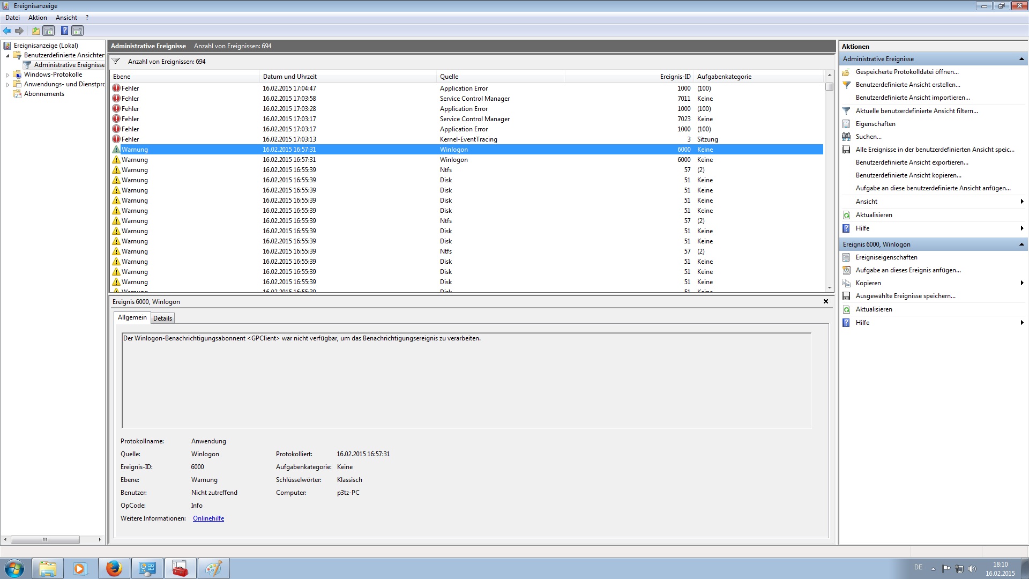
Task: Sort by 'Datum und Uhrzeit' column header
Action: coord(289,77)
